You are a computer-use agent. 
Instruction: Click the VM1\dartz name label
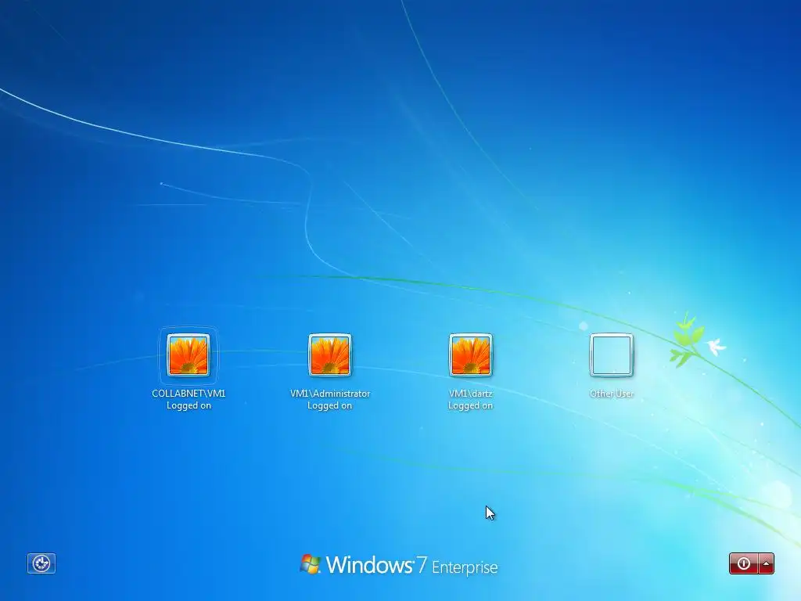pos(470,394)
